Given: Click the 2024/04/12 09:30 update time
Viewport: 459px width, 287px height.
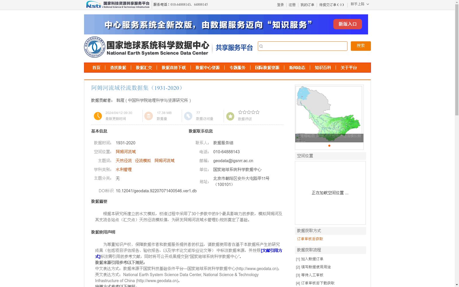Looking at the screenshot, I should click(119, 113).
